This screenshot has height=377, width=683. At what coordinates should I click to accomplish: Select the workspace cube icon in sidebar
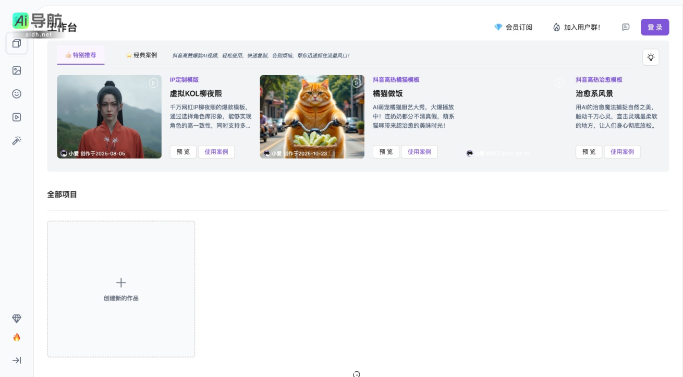click(x=17, y=44)
